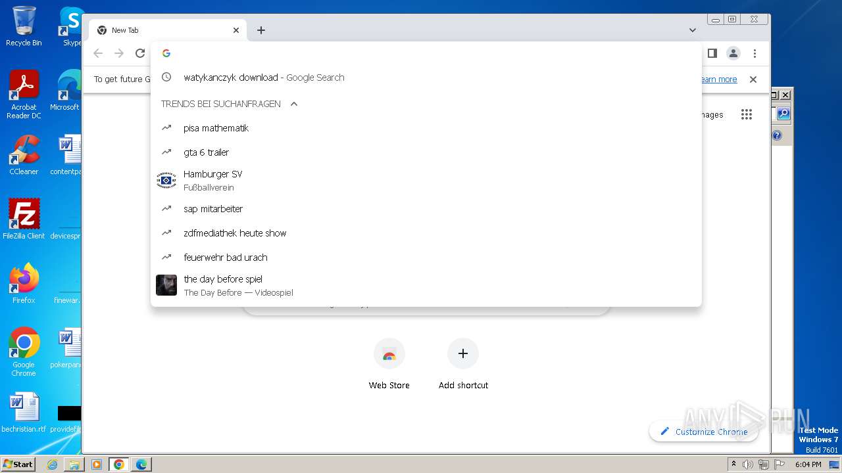Click the Windows Start button
842x473 pixels.
tap(18, 464)
